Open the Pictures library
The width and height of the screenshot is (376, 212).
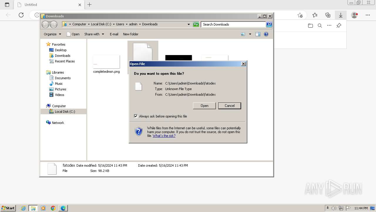(x=61, y=89)
